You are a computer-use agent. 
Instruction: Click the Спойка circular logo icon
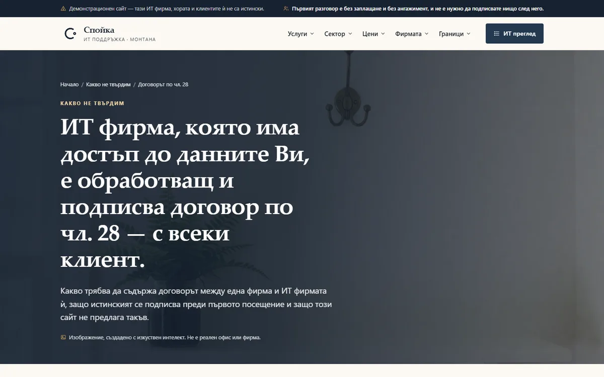click(70, 34)
